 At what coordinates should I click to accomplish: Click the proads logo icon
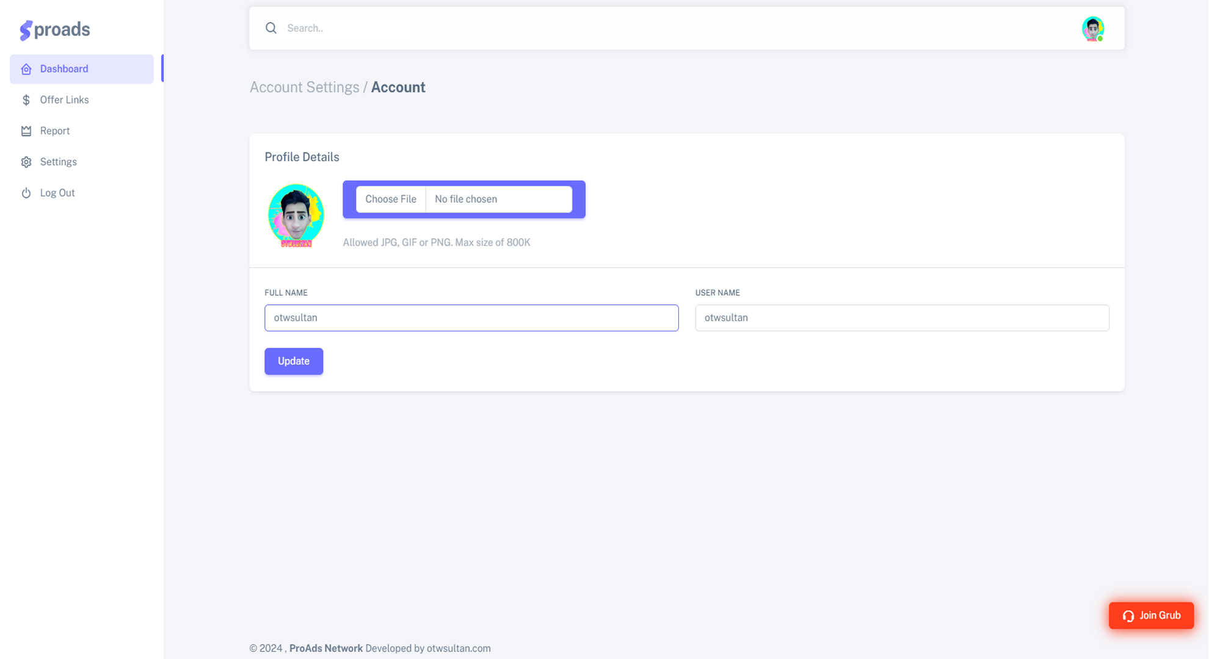tap(26, 30)
